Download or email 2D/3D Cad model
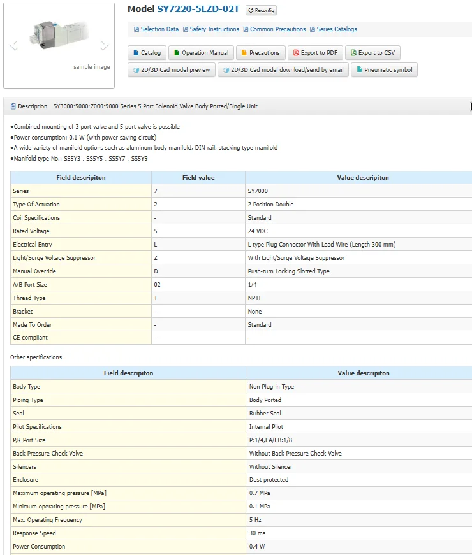The image size is (472, 555). pyautogui.click(x=283, y=70)
